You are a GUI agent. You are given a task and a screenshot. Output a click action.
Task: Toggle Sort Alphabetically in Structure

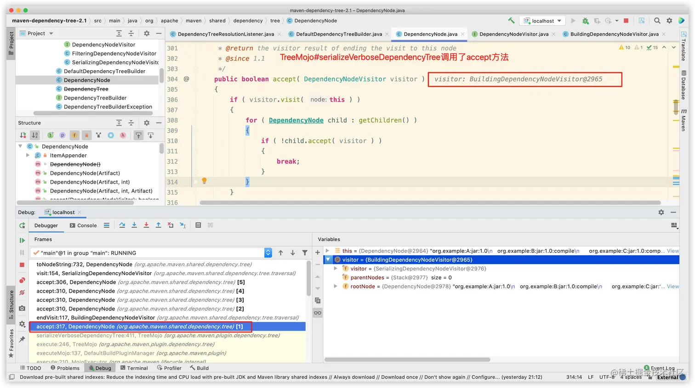[35, 135]
